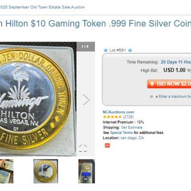Open fullscreen image view icon
191x191 pixels.
(83, 148)
